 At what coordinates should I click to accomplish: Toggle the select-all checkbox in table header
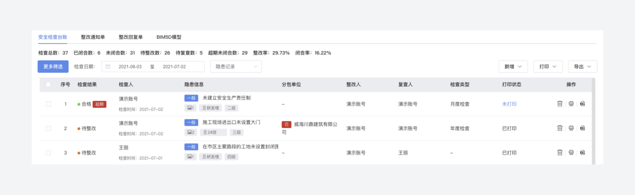(x=48, y=84)
